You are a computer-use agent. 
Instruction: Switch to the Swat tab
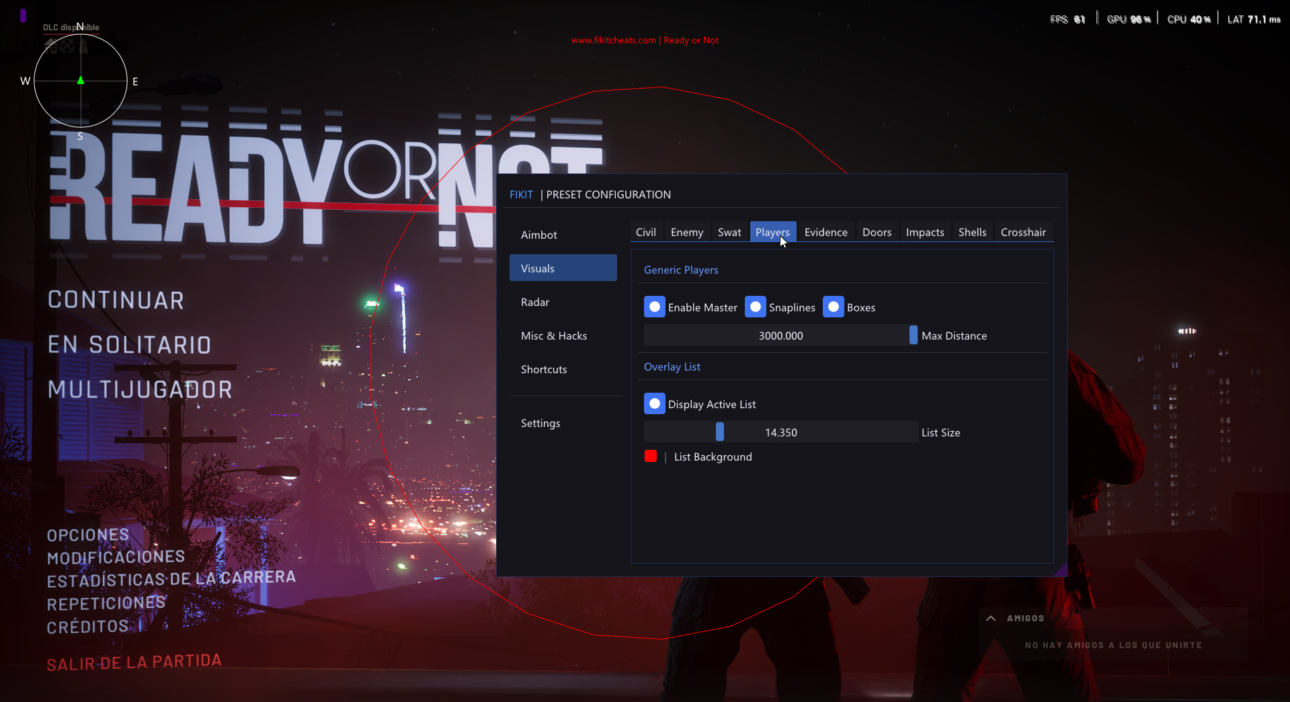[728, 232]
